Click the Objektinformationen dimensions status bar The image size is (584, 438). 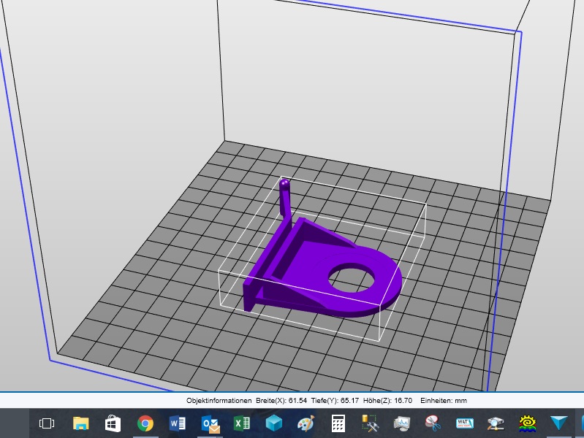tap(326, 401)
